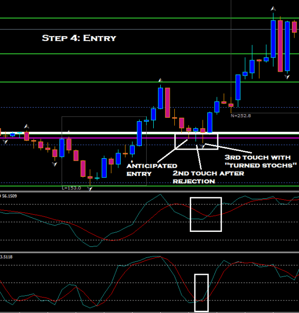Click the Anticipated Entry annotation label
Screen dimensions: 299x313
(152, 170)
